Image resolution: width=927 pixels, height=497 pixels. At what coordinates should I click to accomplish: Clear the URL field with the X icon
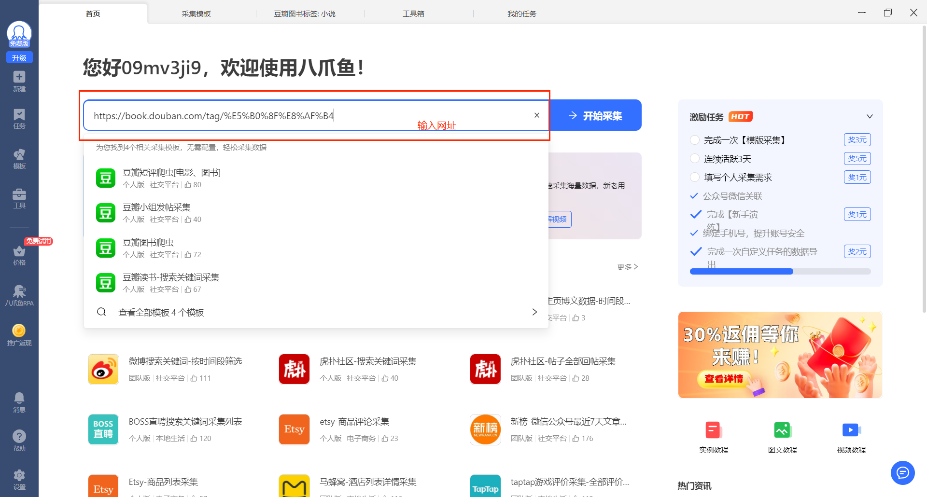point(536,115)
